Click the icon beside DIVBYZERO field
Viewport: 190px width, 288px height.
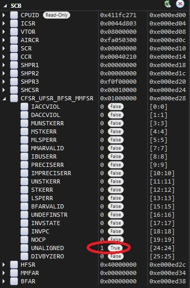point(24,256)
